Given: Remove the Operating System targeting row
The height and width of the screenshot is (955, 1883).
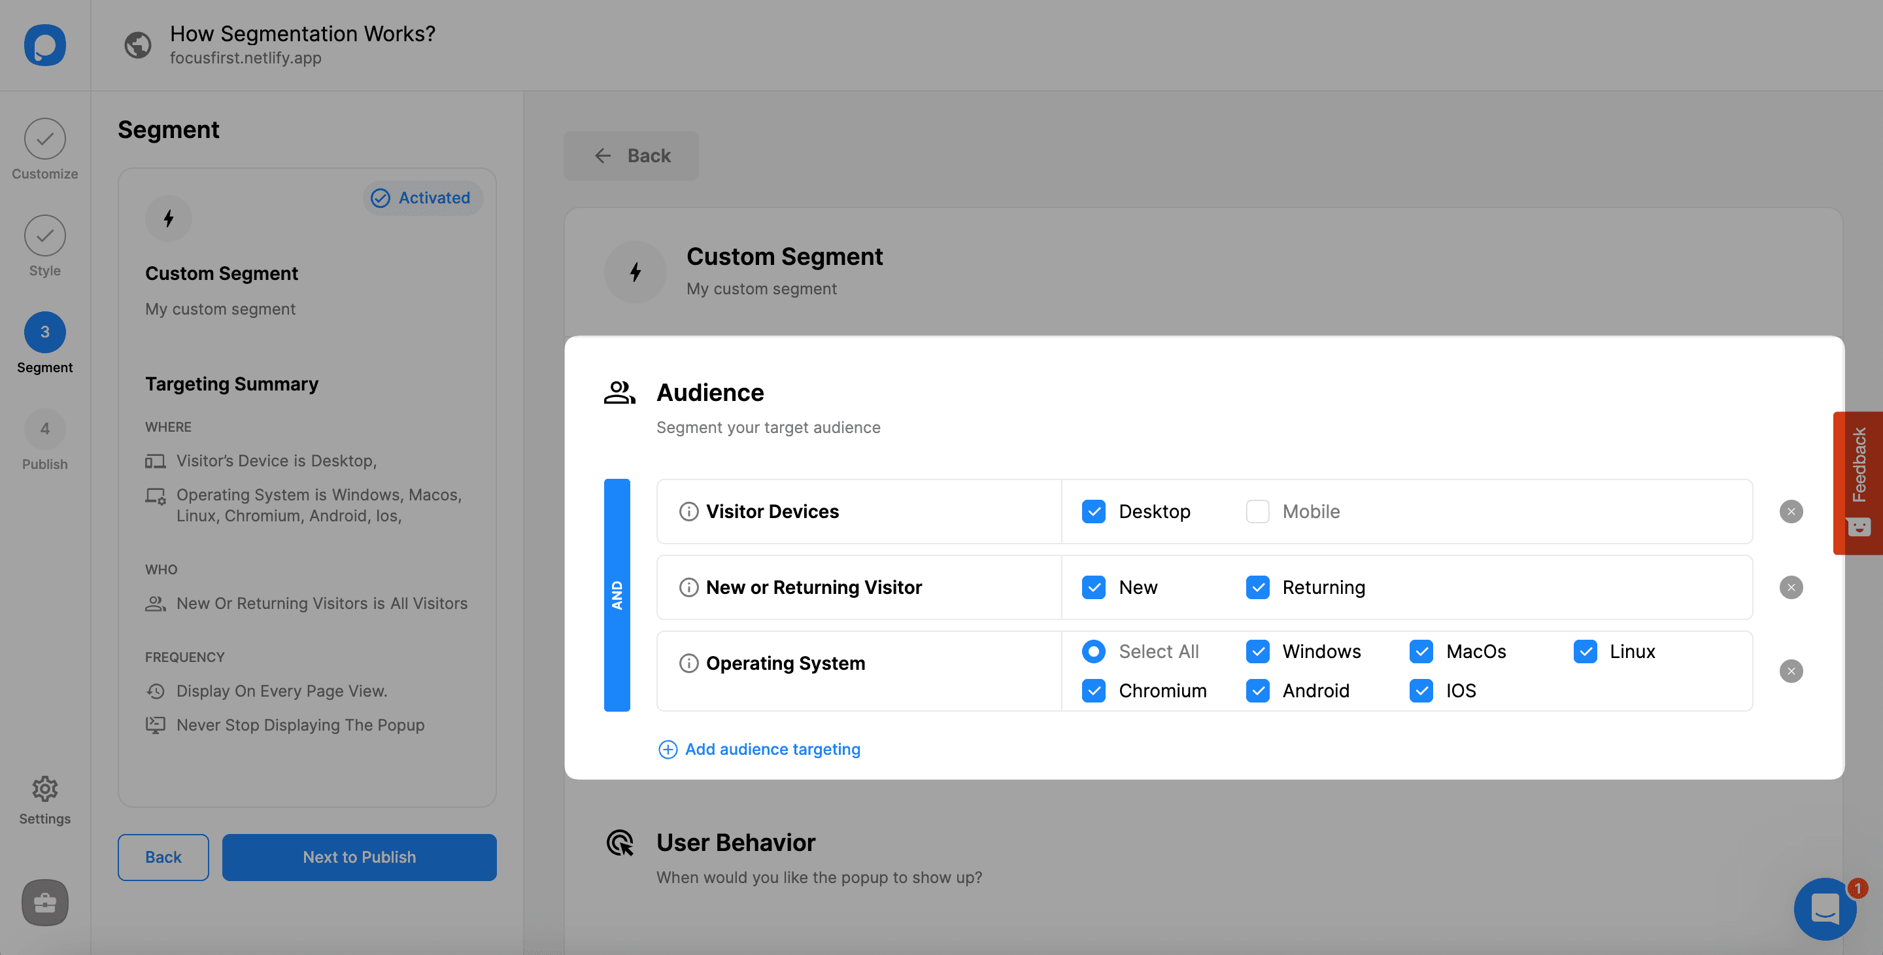Looking at the screenshot, I should tap(1791, 670).
